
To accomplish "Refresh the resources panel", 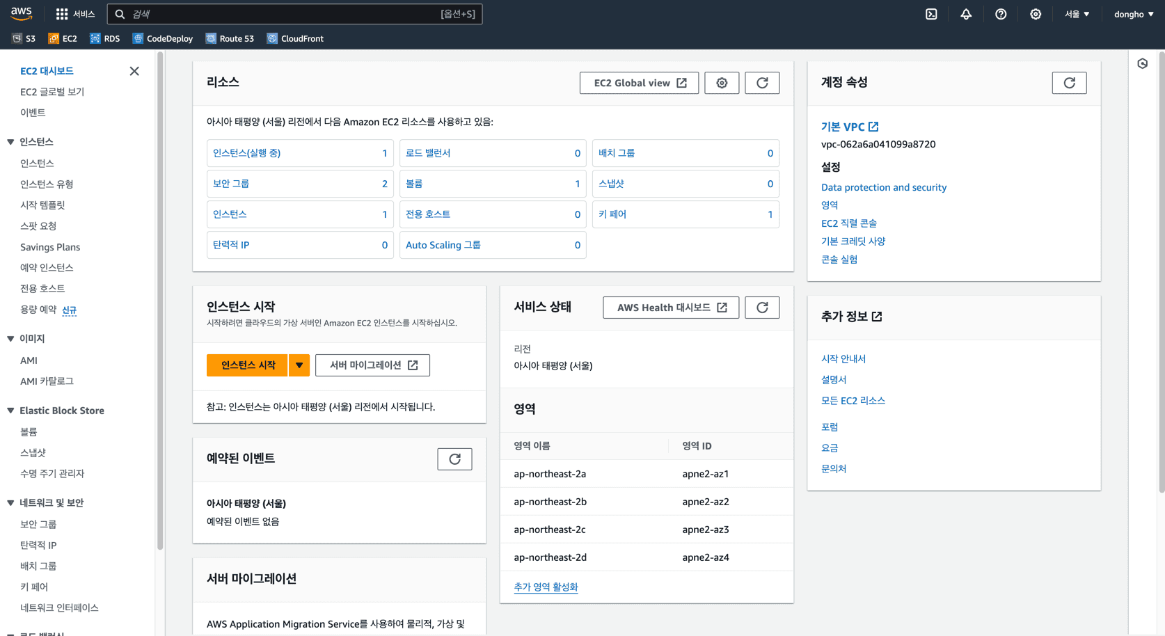I will (x=762, y=83).
